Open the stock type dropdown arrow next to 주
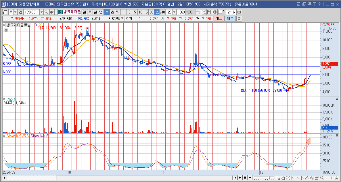 pos(16,12)
